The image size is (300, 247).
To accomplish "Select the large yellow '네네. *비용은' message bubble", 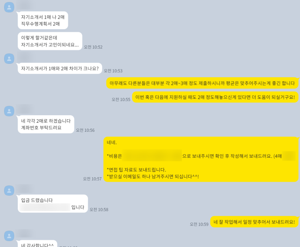I will 201,159.
